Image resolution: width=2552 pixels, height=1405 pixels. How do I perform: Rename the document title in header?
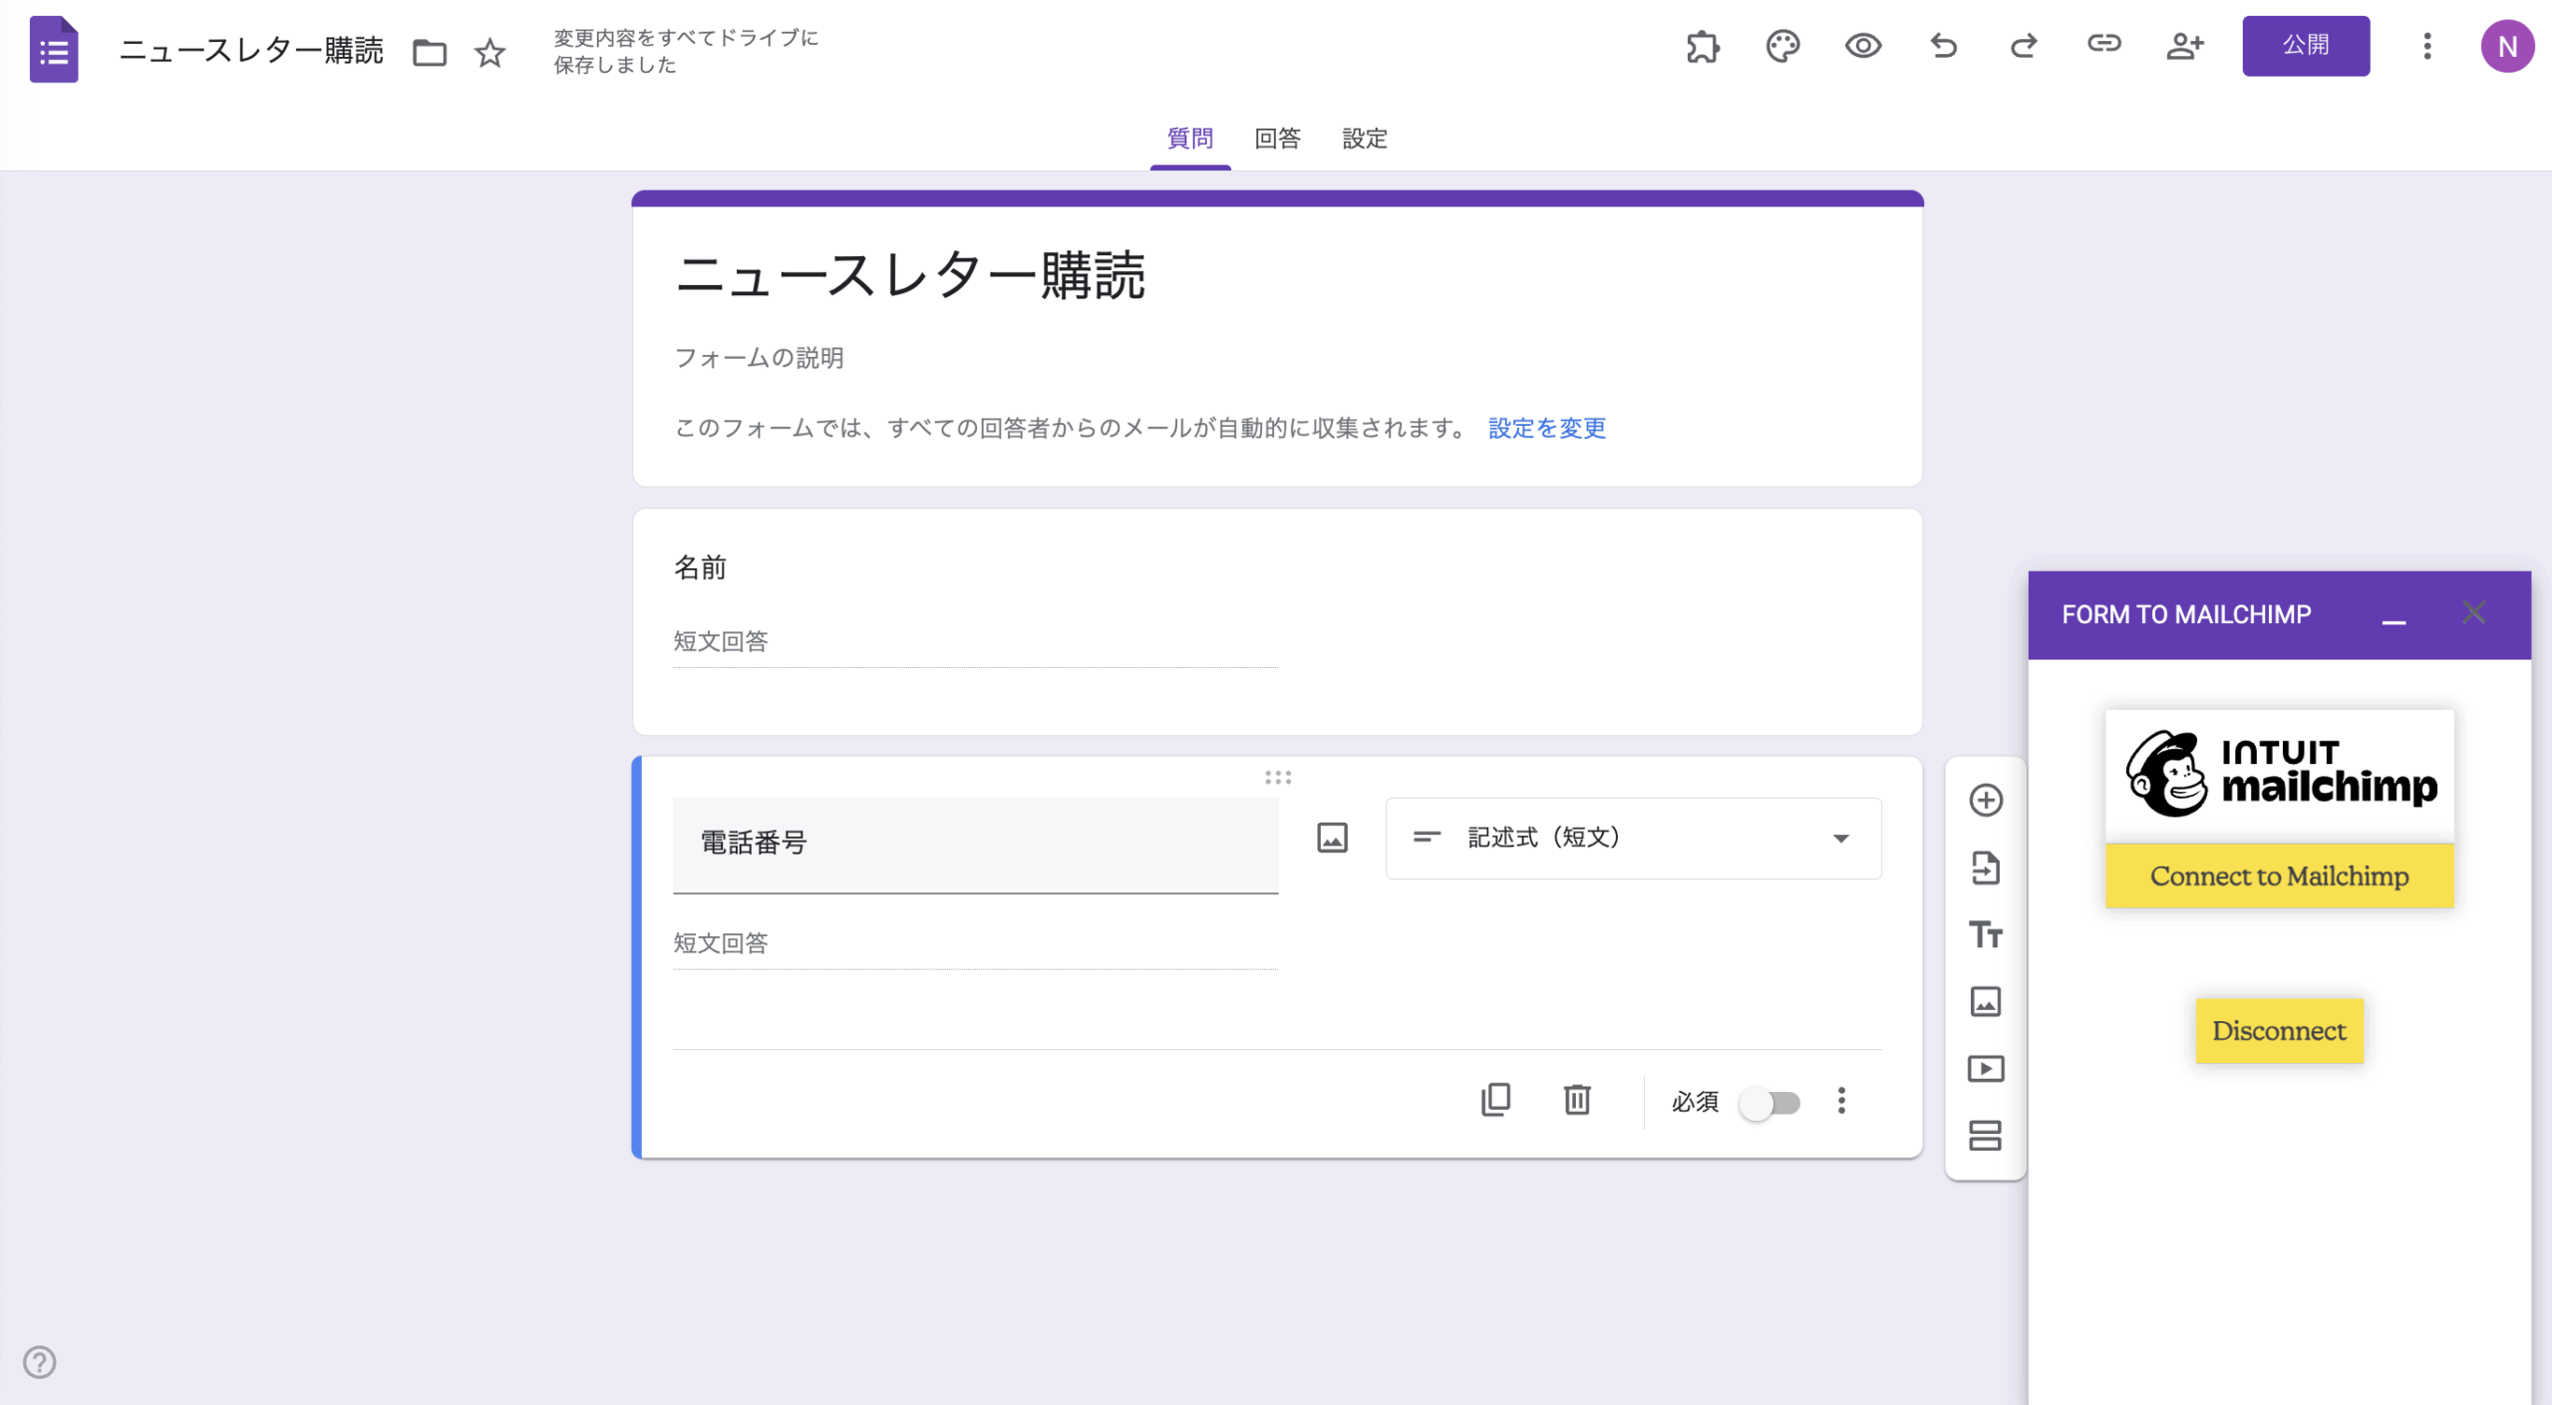(251, 50)
